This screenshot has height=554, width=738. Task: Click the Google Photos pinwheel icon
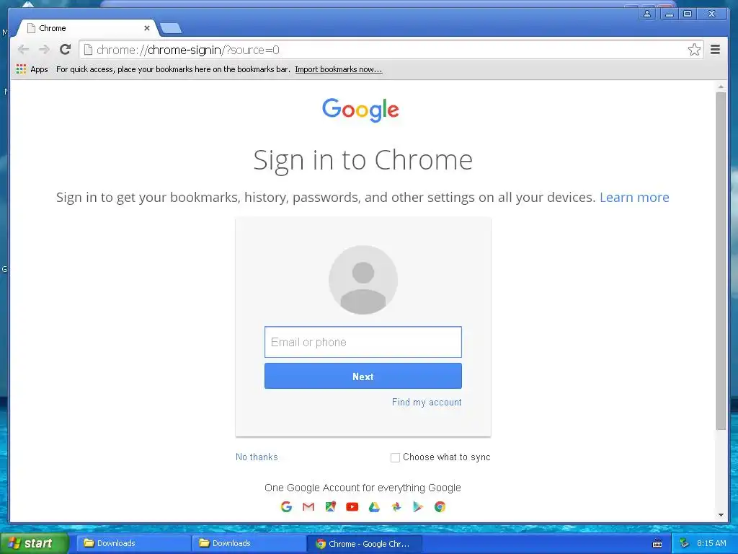[x=396, y=507]
